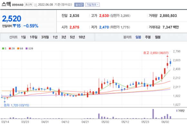Click the 거래대금 value 7,347 백만
The image size is (187, 127).
171,27
